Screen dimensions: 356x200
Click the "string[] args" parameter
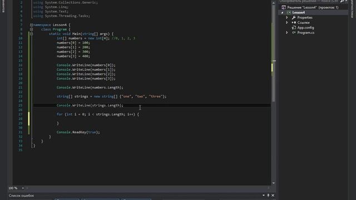(96, 34)
